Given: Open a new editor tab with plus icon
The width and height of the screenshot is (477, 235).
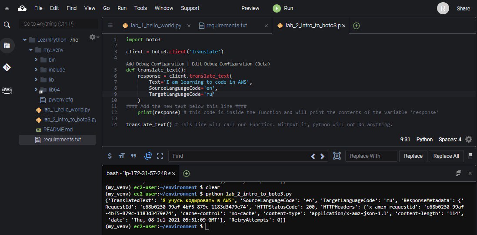Looking at the screenshot, I should pos(357,26).
